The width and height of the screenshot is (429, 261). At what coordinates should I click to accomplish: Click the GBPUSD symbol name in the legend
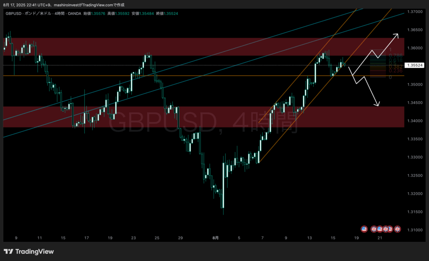click(x=13, y=13)
